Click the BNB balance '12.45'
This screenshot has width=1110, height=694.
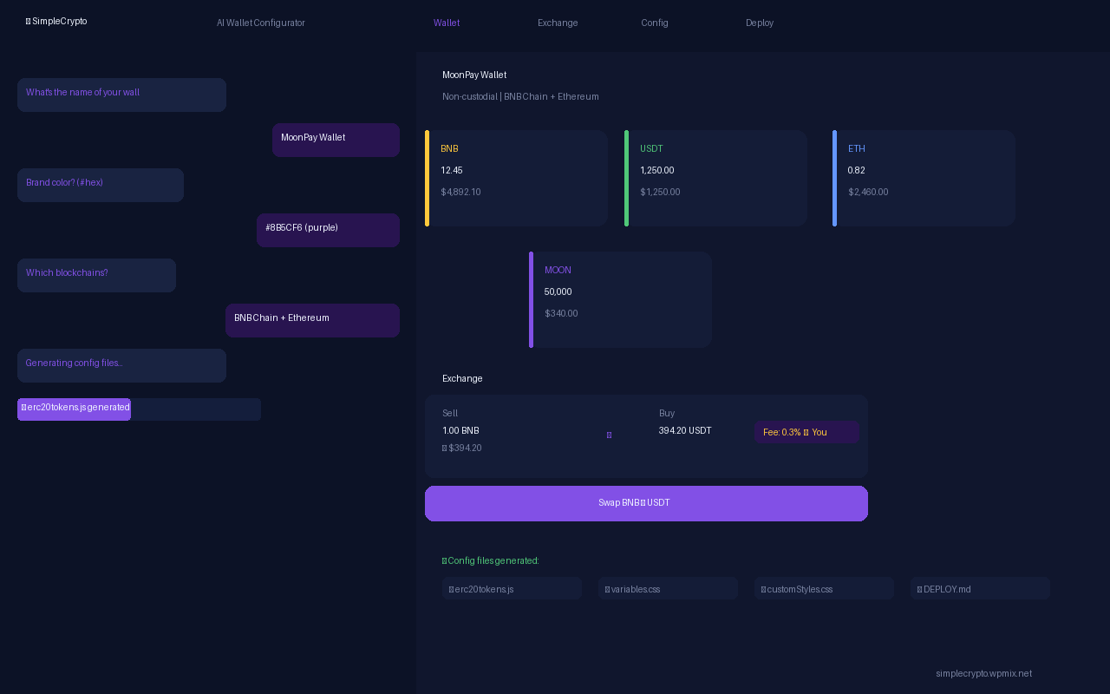[x=451, y=171]
